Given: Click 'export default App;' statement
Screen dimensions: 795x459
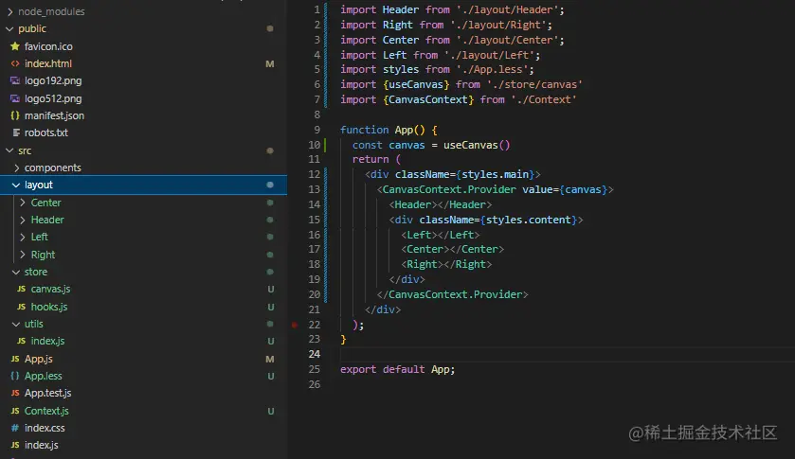Looking at the screenshot, I should point(398,369).
